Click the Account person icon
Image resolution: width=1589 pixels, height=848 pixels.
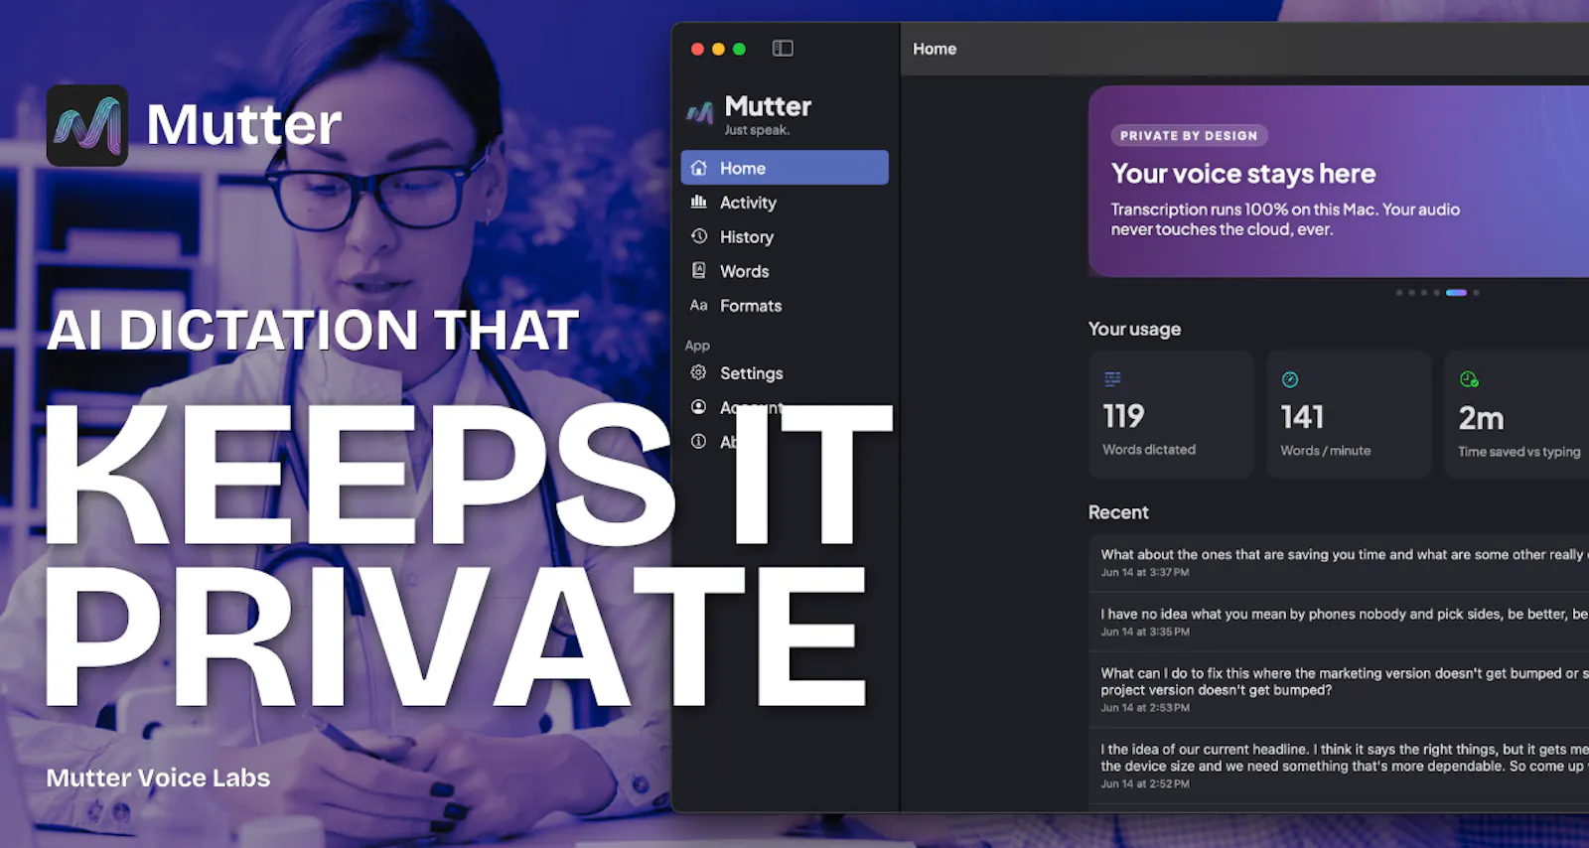[x=699, y=407]
